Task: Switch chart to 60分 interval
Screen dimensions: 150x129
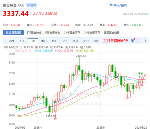Action: 96,41
